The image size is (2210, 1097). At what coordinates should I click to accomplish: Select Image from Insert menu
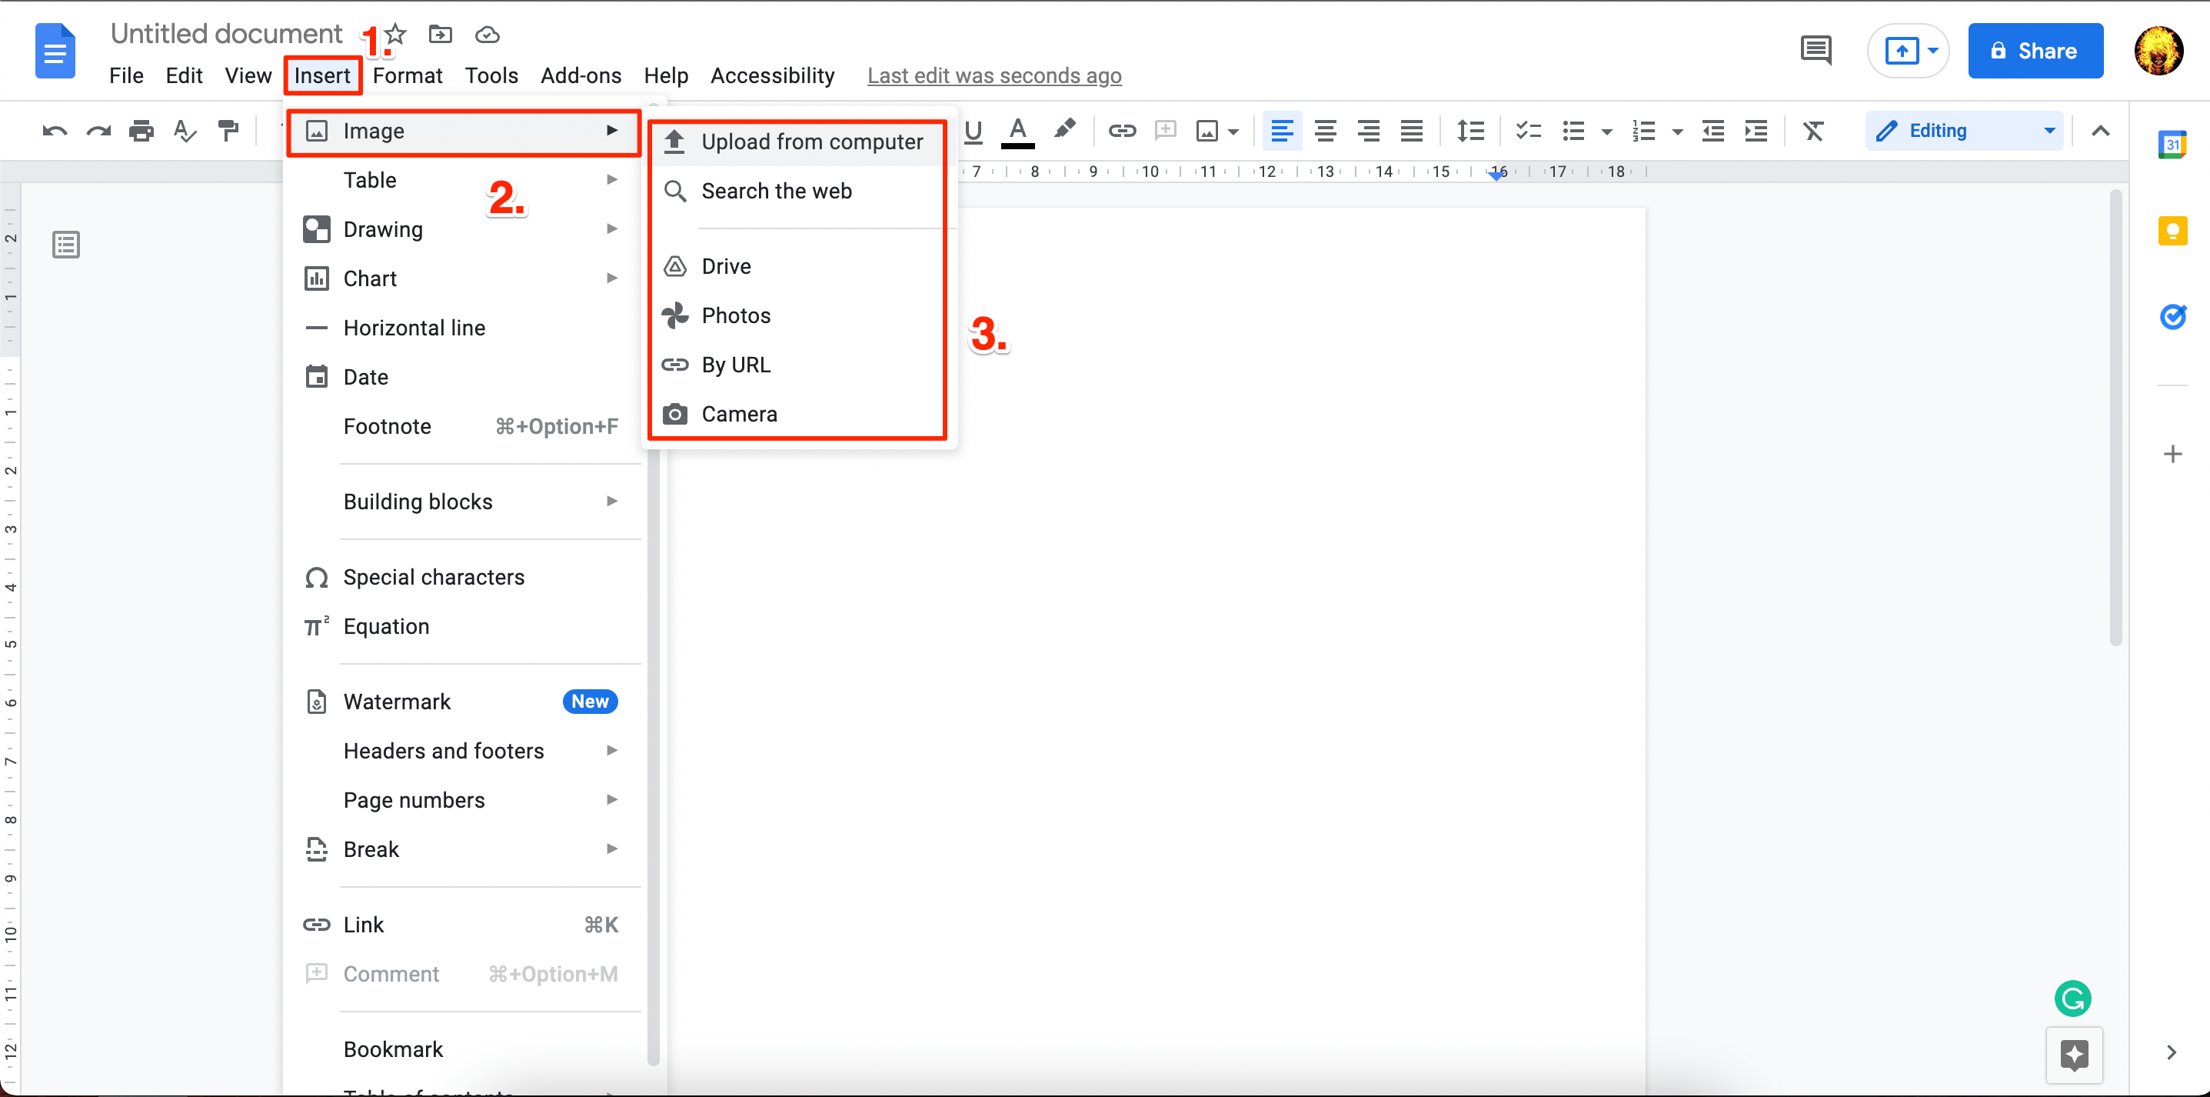pyautogui.click(x=372, y=130)
